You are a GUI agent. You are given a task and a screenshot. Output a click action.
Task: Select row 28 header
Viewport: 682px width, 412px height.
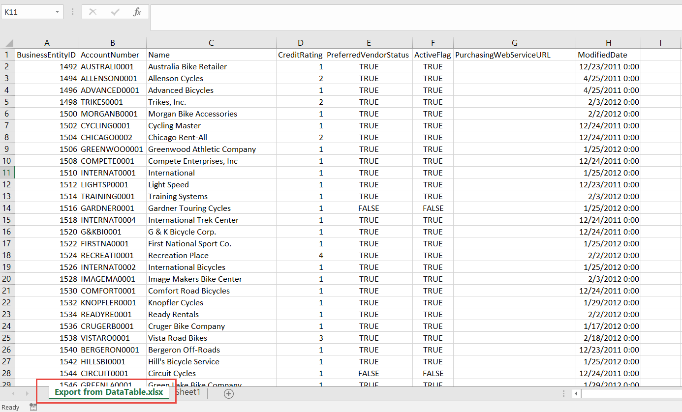tap(7, 373)
